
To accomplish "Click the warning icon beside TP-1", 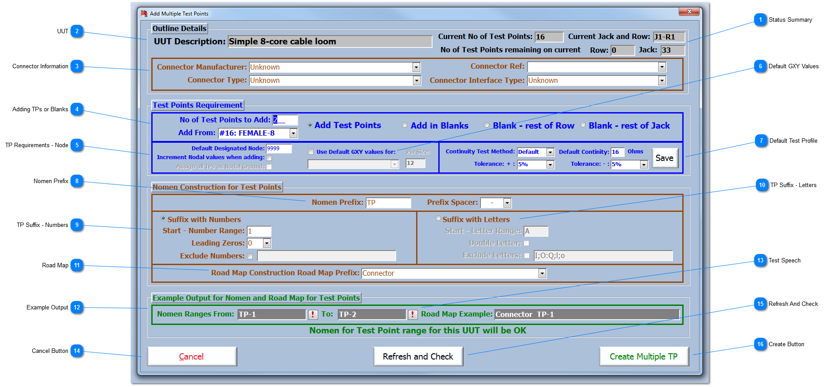I will click(x=313, y=314).
